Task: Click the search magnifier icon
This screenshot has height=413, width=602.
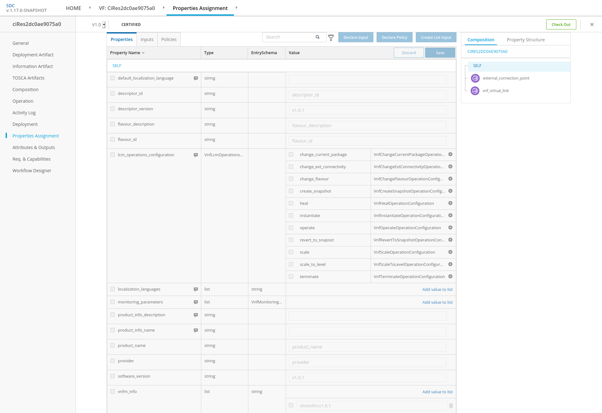Action: click(x=318, y=37)
